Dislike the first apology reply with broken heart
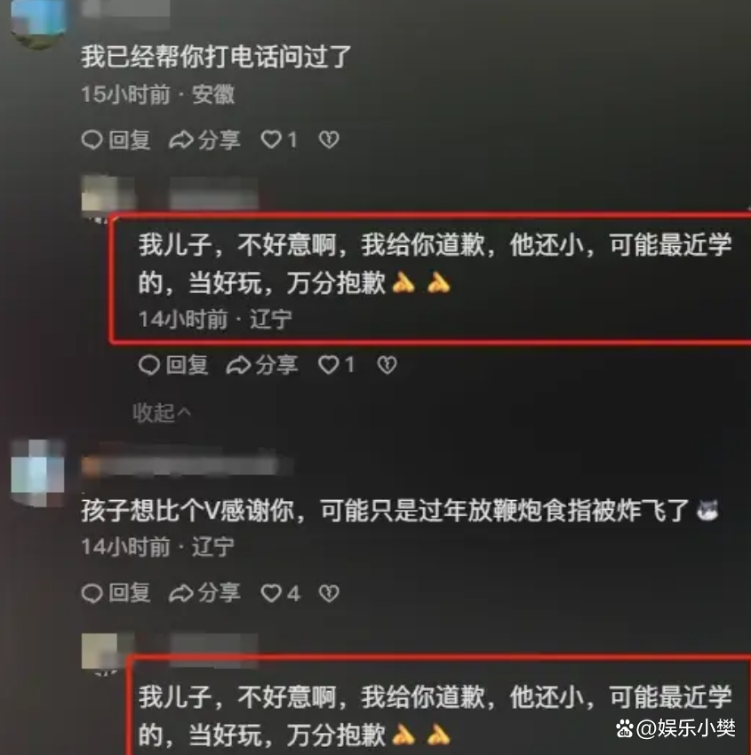This screenshot has height=755, width=751. pyautogui.click(x=387, y=364)
